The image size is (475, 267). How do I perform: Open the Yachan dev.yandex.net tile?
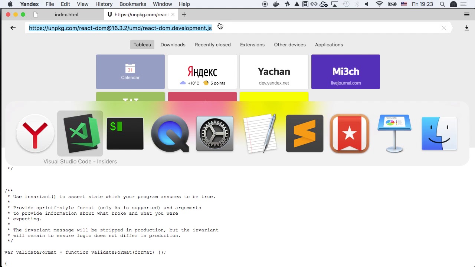point(274,72)
